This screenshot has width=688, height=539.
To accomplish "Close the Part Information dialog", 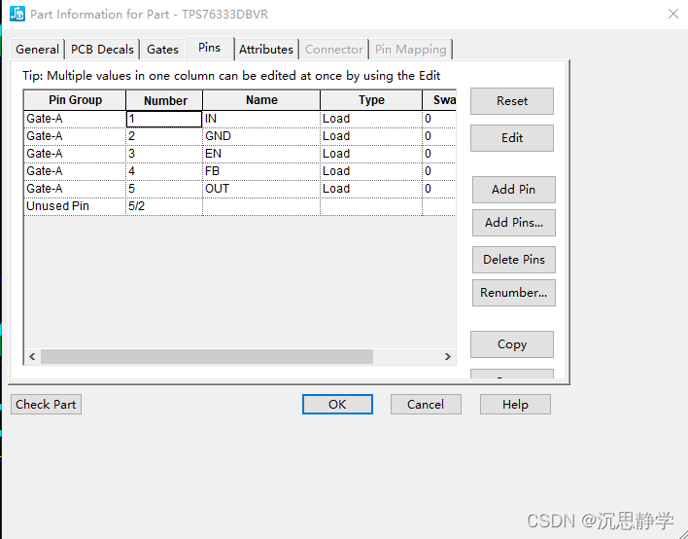I will tap(673, 14).
